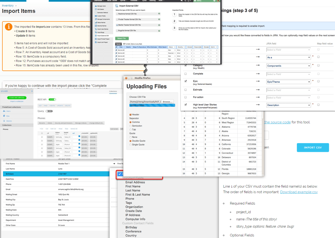Click the Users icon under Predefined collections
Viewport: 335px width, 238px height.
click(4, 111)
